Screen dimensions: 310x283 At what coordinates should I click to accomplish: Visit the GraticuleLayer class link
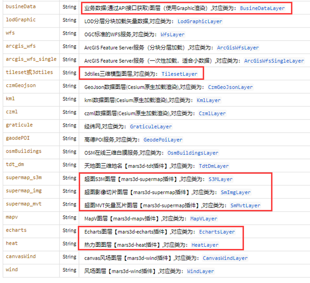click(x=151, y=126)
